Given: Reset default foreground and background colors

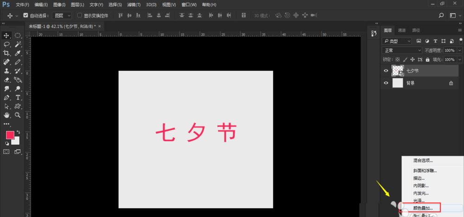Looking at the screenshot, I should pos(7,144).
